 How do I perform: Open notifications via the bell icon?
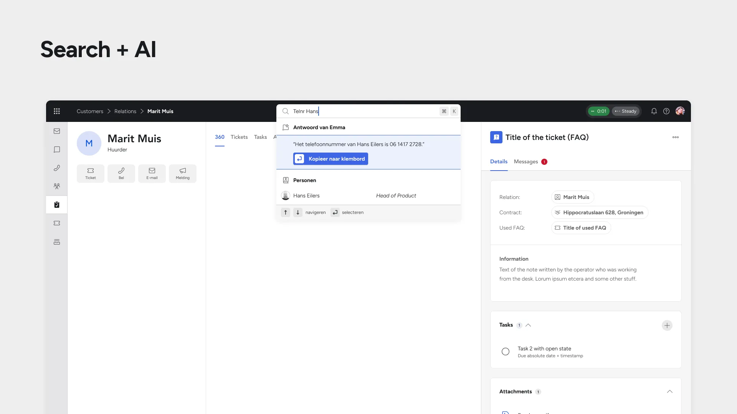653,111
